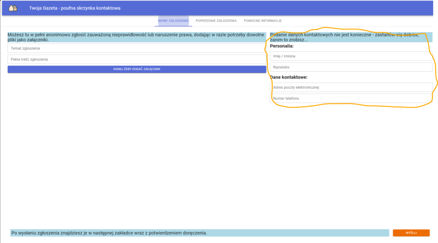Click into 'Pełna treść zgłoszenia' field
Screen dimensions: 438x243
(136, 59)
